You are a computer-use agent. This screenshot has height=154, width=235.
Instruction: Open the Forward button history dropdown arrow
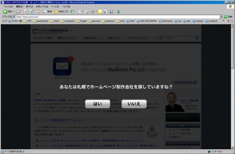(22, 11)
